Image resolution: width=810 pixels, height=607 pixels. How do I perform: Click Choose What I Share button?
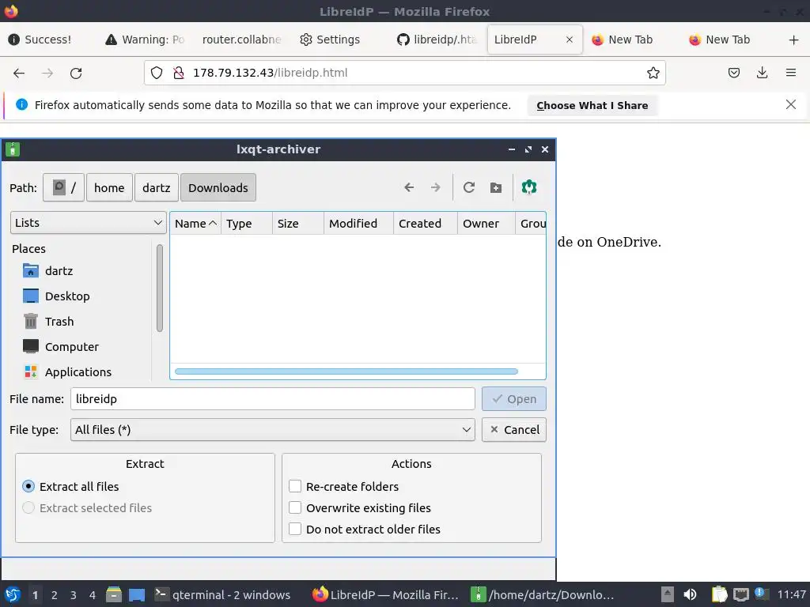click(x=592, y=105)
